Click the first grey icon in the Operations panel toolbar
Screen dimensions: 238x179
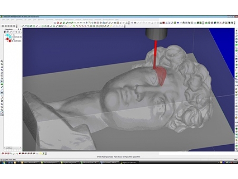(x=5, y=32)
